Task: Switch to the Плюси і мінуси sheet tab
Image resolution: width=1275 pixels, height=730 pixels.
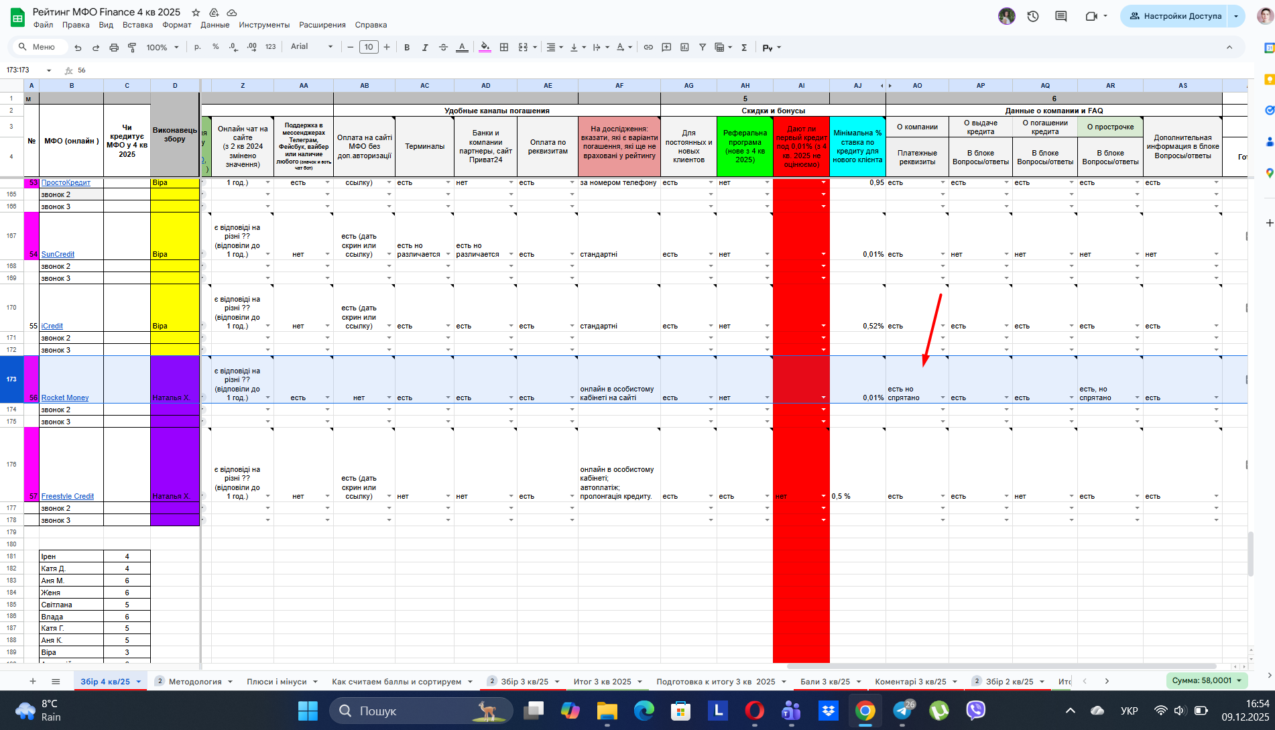Action: click(x=277, y=682)
